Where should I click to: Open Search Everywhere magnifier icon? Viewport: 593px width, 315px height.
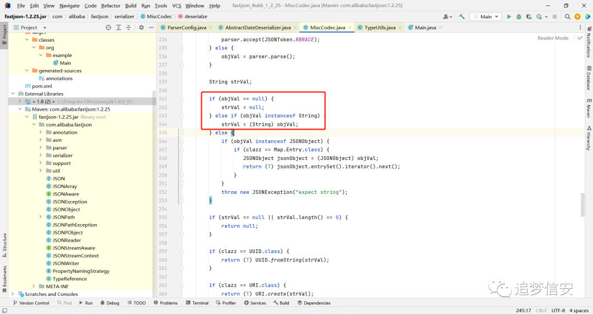pos(567,16)
